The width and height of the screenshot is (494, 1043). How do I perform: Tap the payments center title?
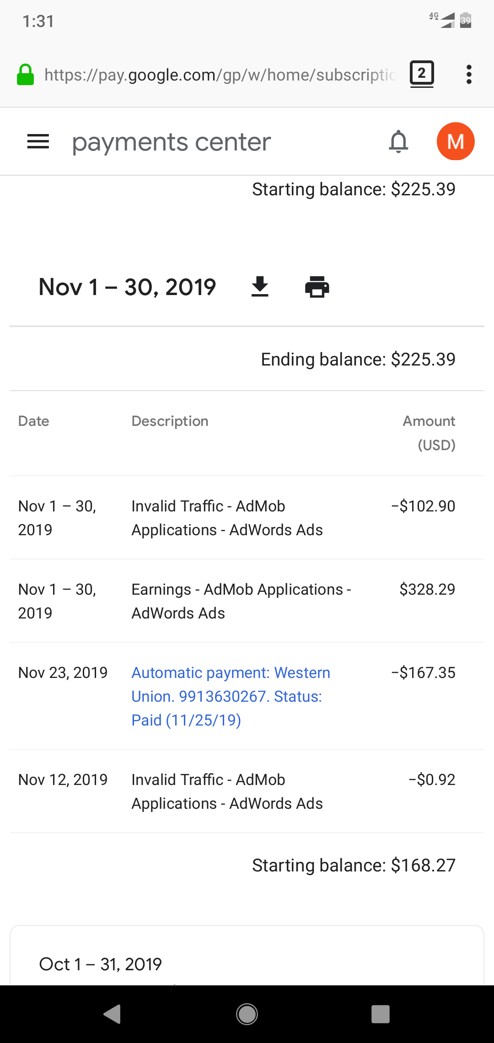coord(172,142)
